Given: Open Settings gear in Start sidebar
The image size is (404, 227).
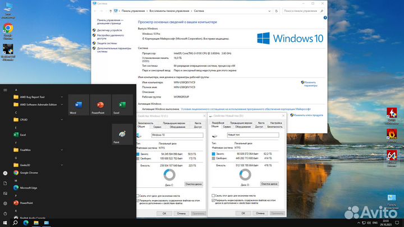Looking at the screenshot, I should (x=5, y=203).
